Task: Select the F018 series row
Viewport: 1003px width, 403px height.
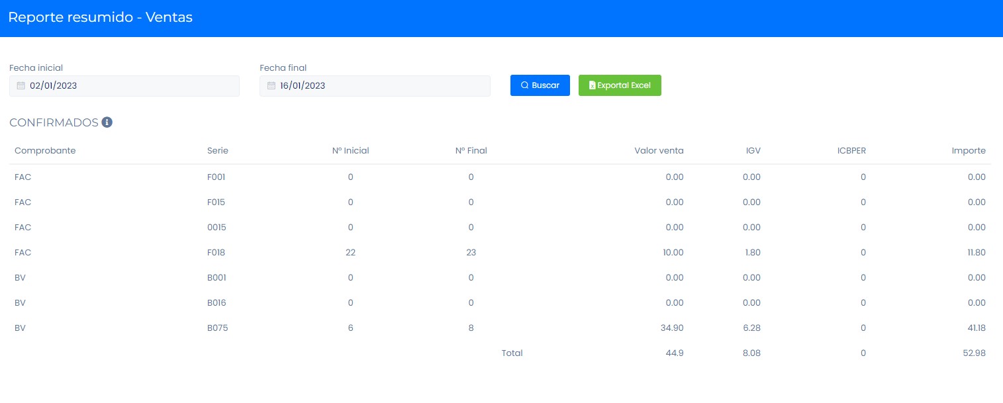Action: [x=217, y=253]
